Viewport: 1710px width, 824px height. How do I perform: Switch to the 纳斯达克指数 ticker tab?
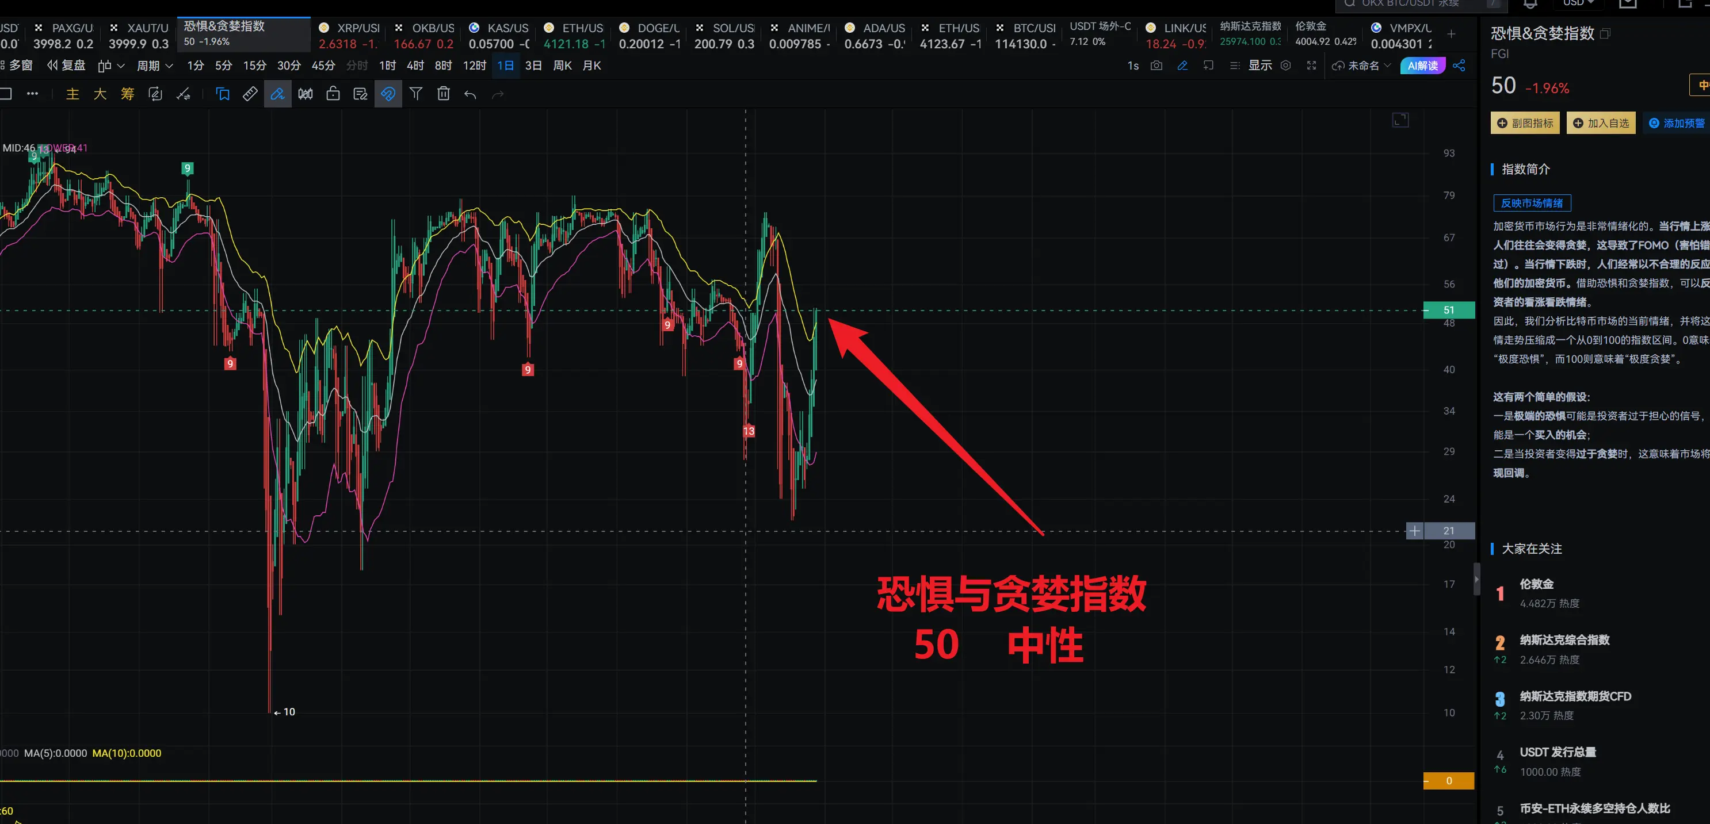(x=1251, y=34)
